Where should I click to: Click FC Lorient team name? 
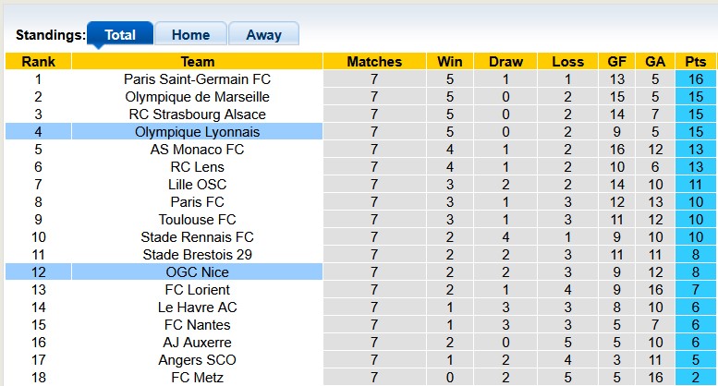198,290
